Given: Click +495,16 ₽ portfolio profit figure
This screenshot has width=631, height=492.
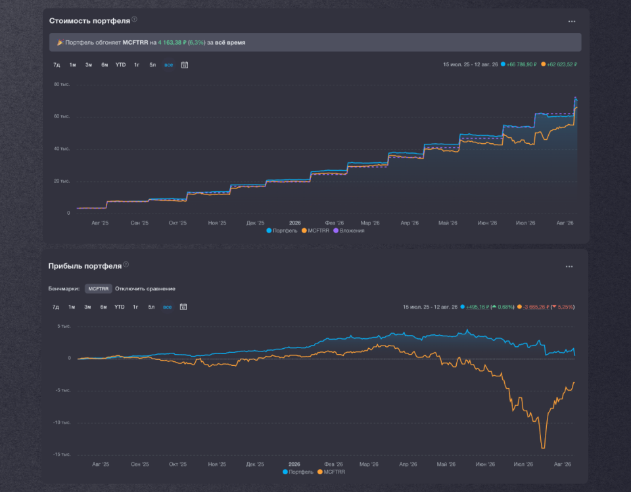Looking at the screenshot, I should (477, 307).
